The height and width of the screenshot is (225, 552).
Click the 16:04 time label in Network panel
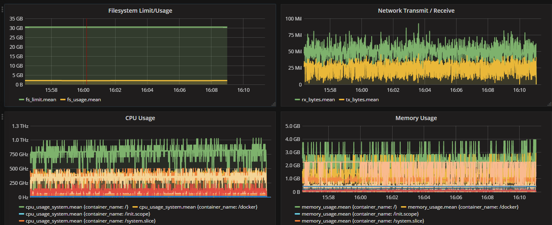(425, 90)
